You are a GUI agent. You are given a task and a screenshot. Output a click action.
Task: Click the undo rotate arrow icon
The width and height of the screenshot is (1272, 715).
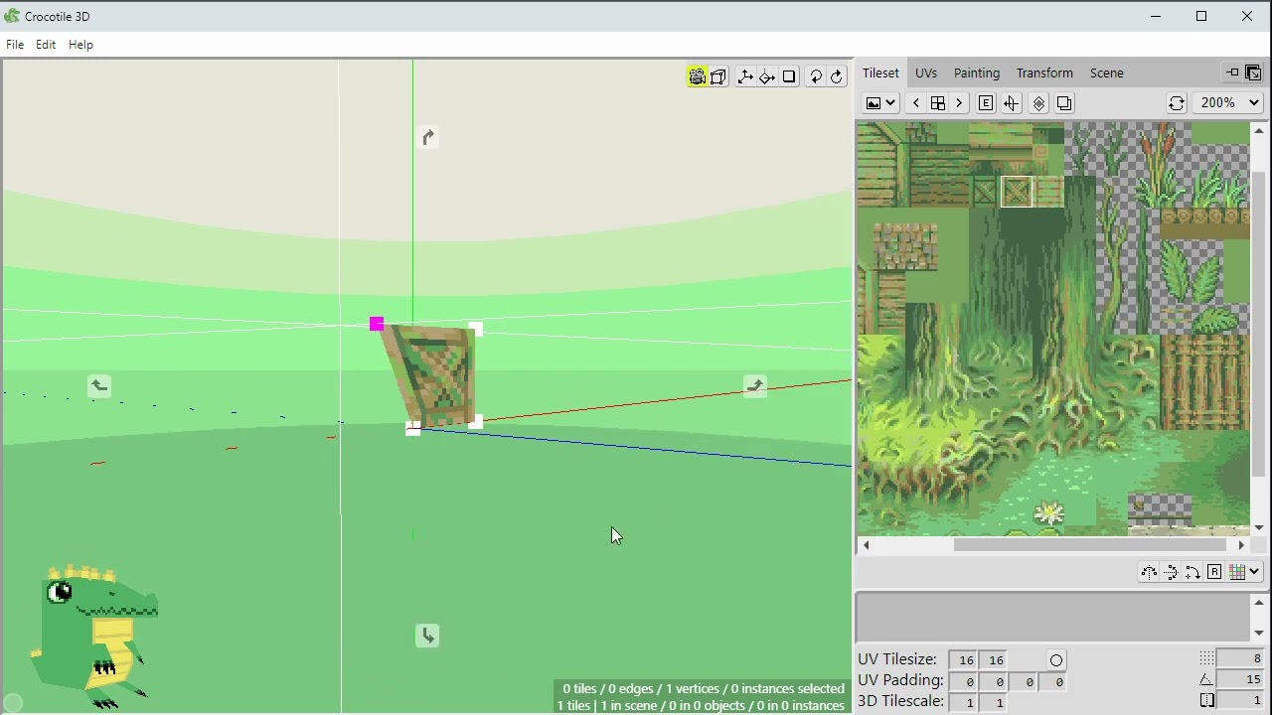coord(816,76)
